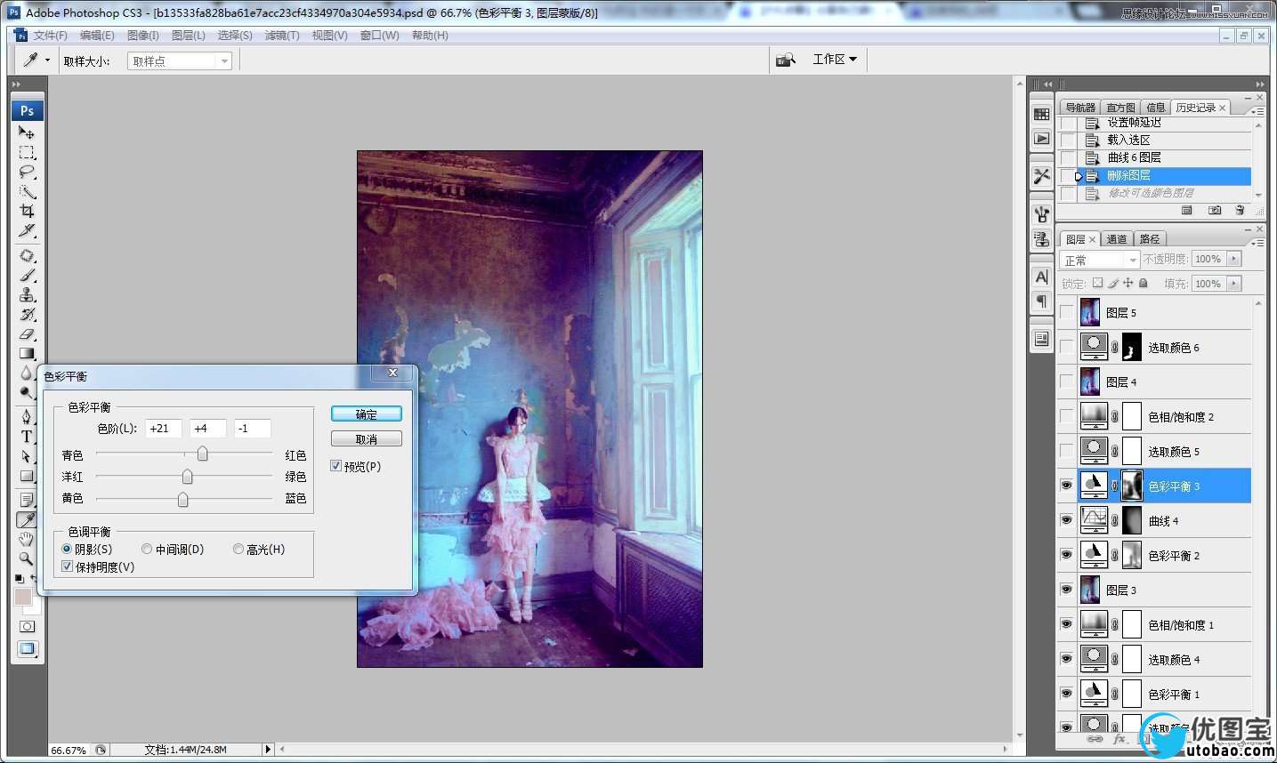
Task: Switch to the 直方图 histogram tab
Action: click(1121, 108)
